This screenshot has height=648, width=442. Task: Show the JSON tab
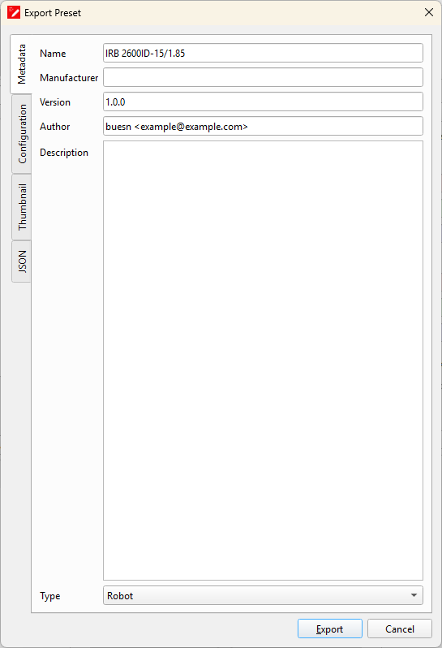pos(22,261)
